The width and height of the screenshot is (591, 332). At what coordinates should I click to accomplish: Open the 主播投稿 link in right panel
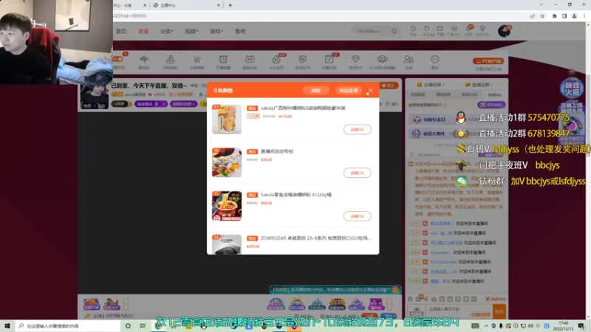coord(431,85)
